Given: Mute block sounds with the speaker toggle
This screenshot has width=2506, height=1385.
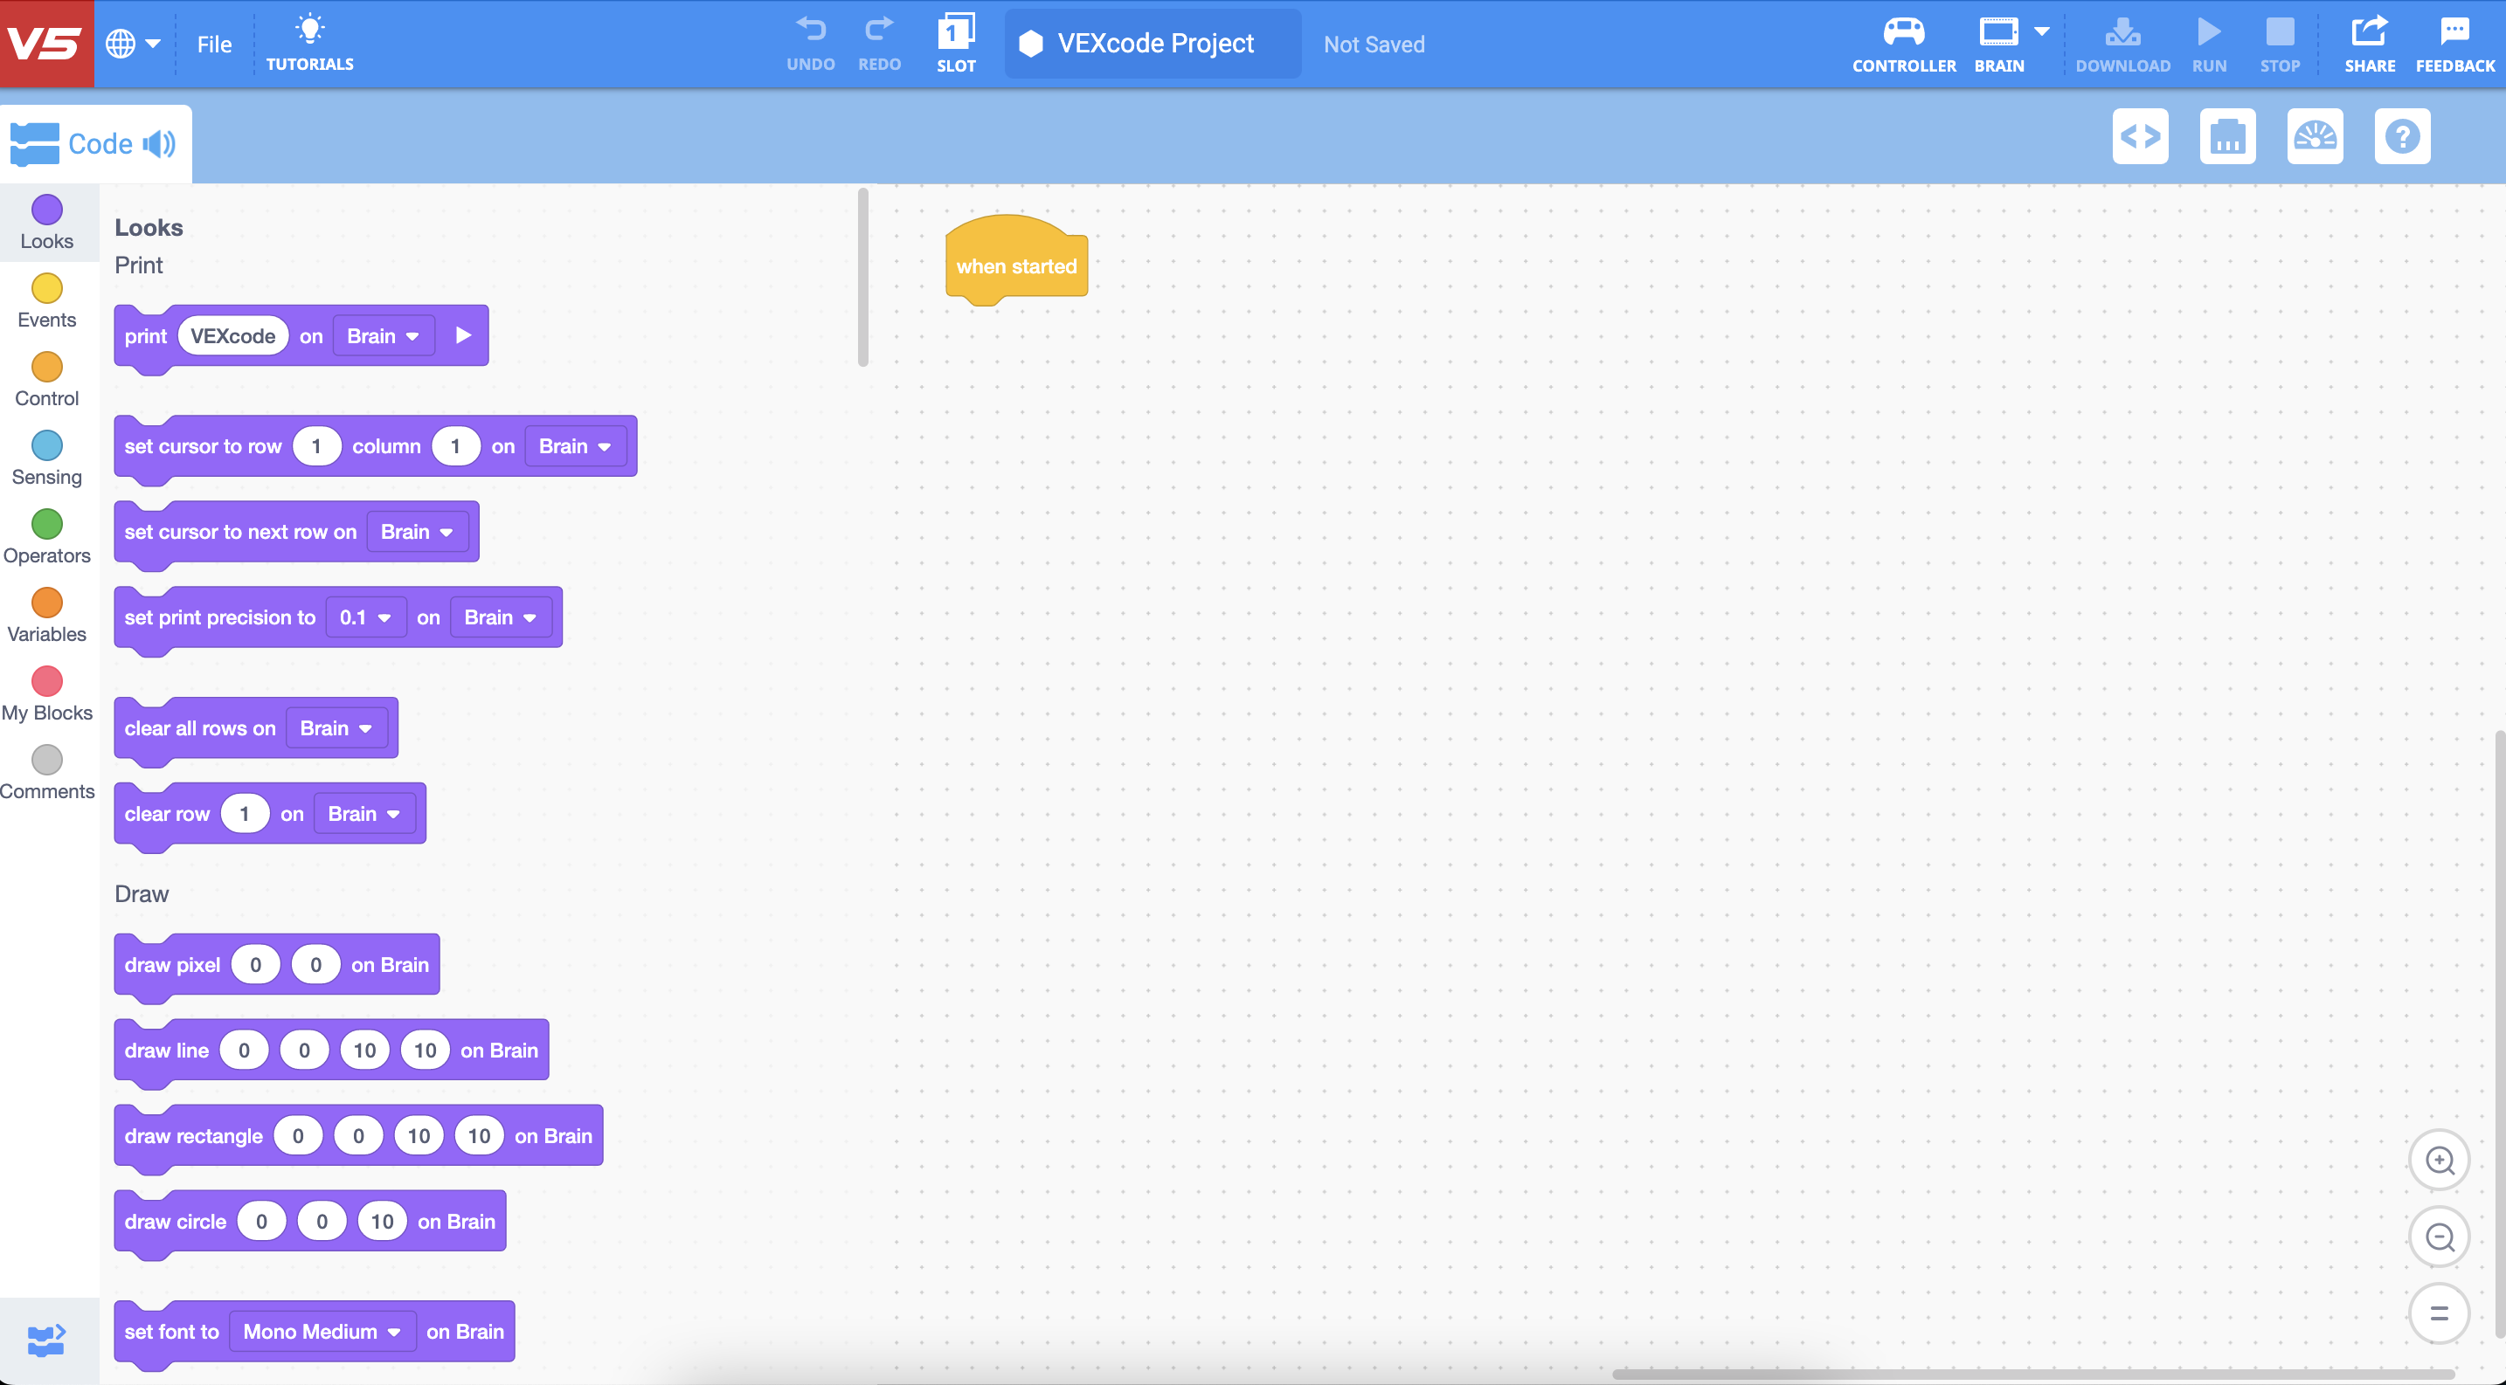Looking at the screenshot, I should point(157,144).
